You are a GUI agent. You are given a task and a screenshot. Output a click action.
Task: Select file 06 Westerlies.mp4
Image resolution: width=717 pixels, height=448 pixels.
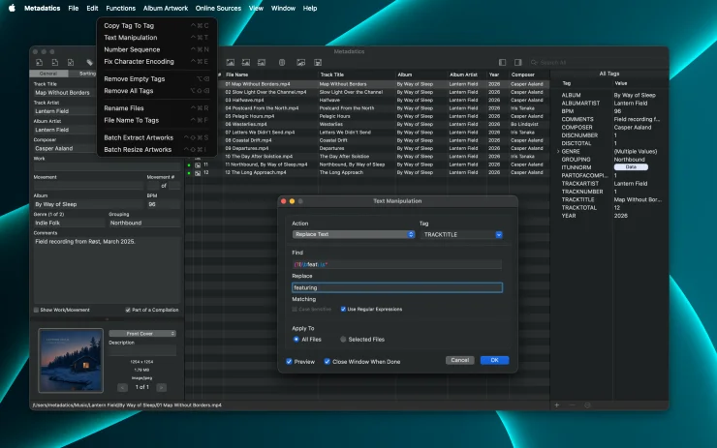point(246,124)
